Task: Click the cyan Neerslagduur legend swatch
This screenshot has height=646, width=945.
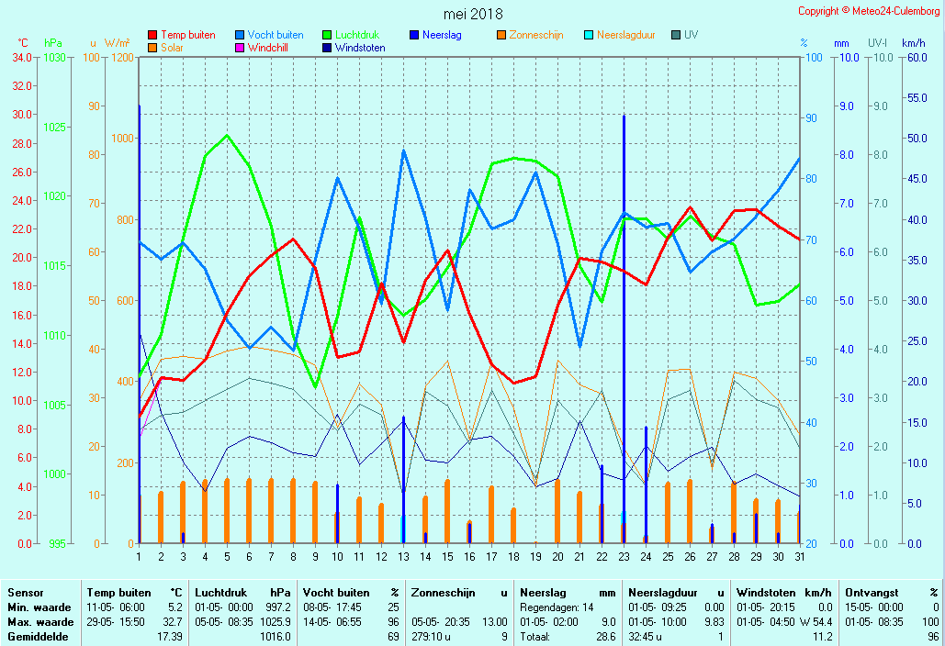Action: pos(590,36)
